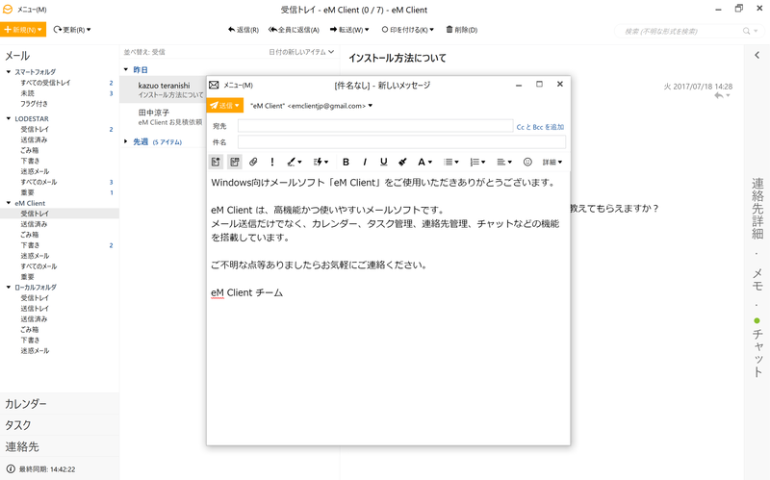Select 送信トレイ under ローカルフォルダ
This screenshot has height=480, width=770.
click(35, 308)
